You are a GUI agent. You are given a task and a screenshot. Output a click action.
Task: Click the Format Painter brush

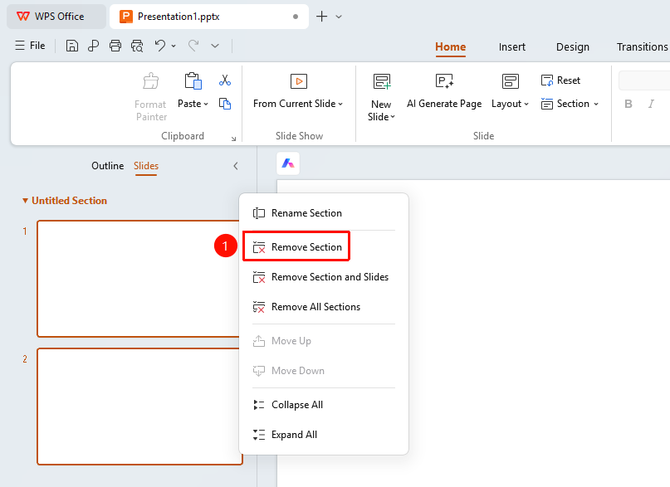(x=150, y=80)
